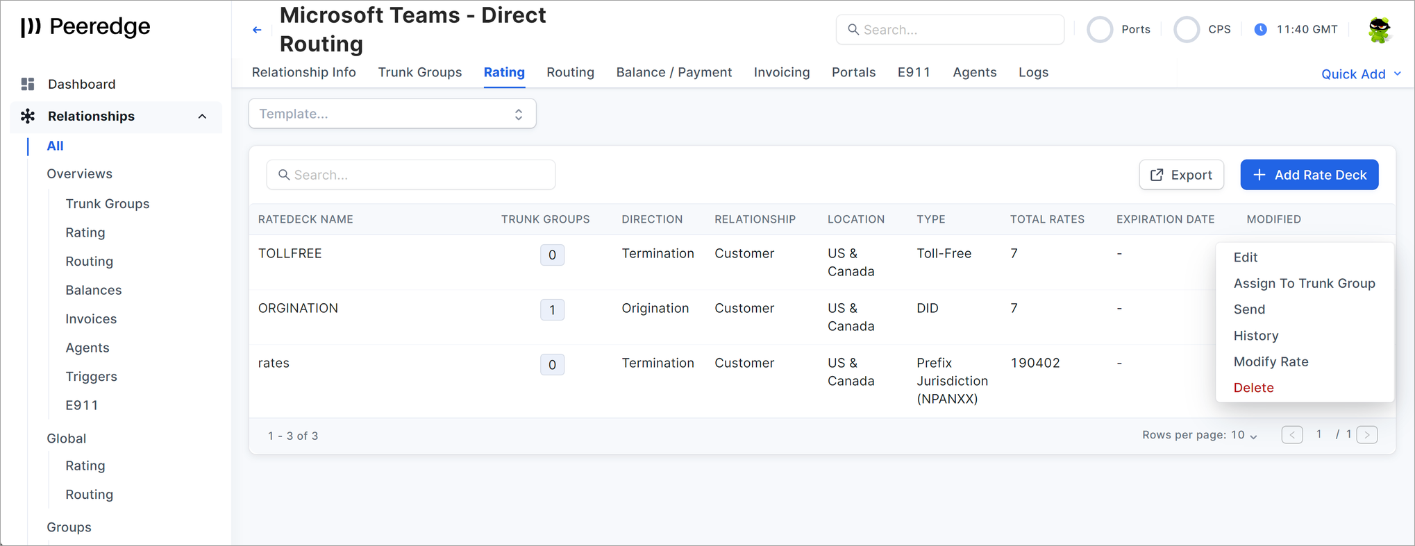Click the magnifier in rate deck search
Image resolution: width=1415 pixels, height=546 pixels.
tap(284, 175)
